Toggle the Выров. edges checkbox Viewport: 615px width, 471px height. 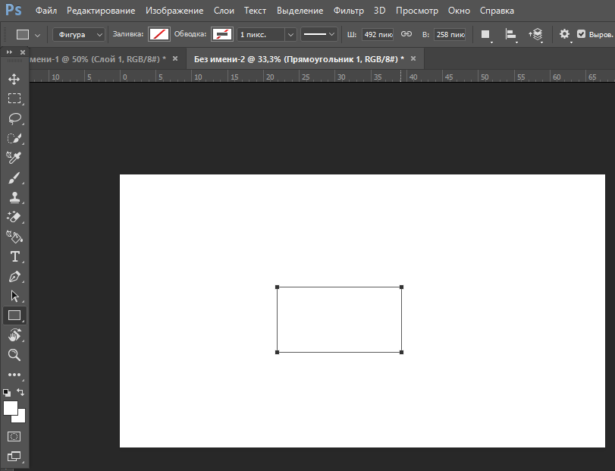tap(581, 35)
